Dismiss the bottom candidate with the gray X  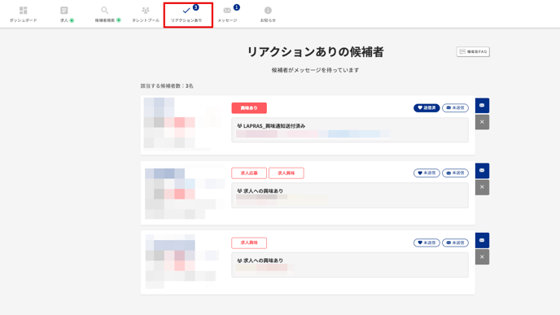[x=482, y=256]
